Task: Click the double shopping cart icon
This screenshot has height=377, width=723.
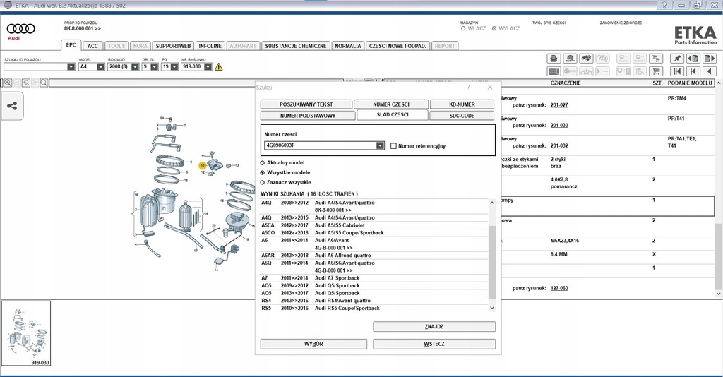Action: [656, 59]
